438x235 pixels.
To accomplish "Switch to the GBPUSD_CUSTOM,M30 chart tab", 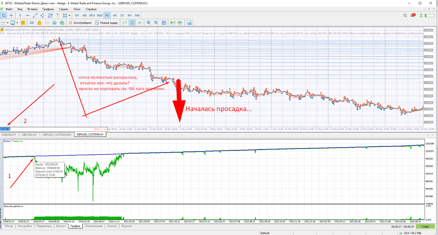I will tap(57, 135).
